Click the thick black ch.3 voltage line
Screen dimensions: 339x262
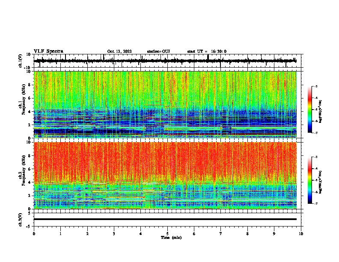pyautogui.click(x=165, y=219)
